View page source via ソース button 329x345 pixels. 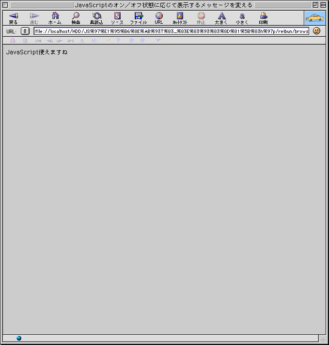click(117, 18)
